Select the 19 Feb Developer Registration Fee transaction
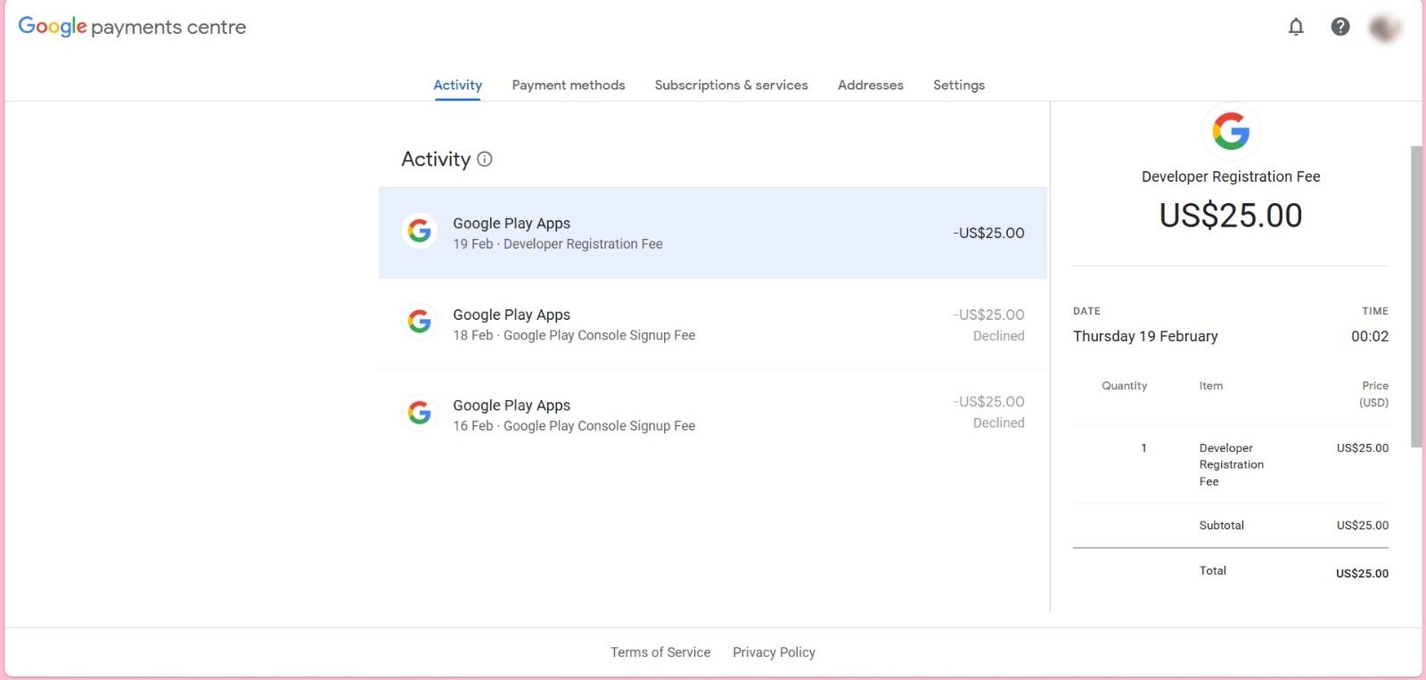 click(713, 233)
